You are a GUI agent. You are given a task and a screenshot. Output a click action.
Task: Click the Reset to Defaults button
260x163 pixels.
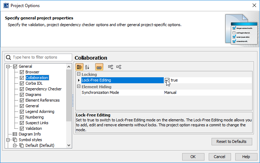tap(232, 141)
